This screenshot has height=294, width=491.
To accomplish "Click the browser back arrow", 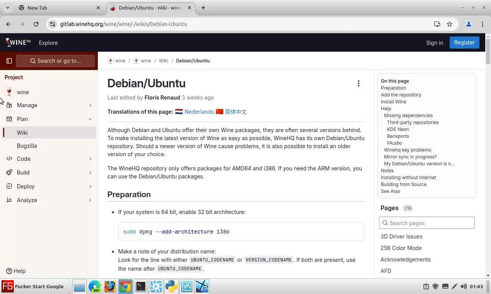I will pyautogui.click(x=8, y=24).
